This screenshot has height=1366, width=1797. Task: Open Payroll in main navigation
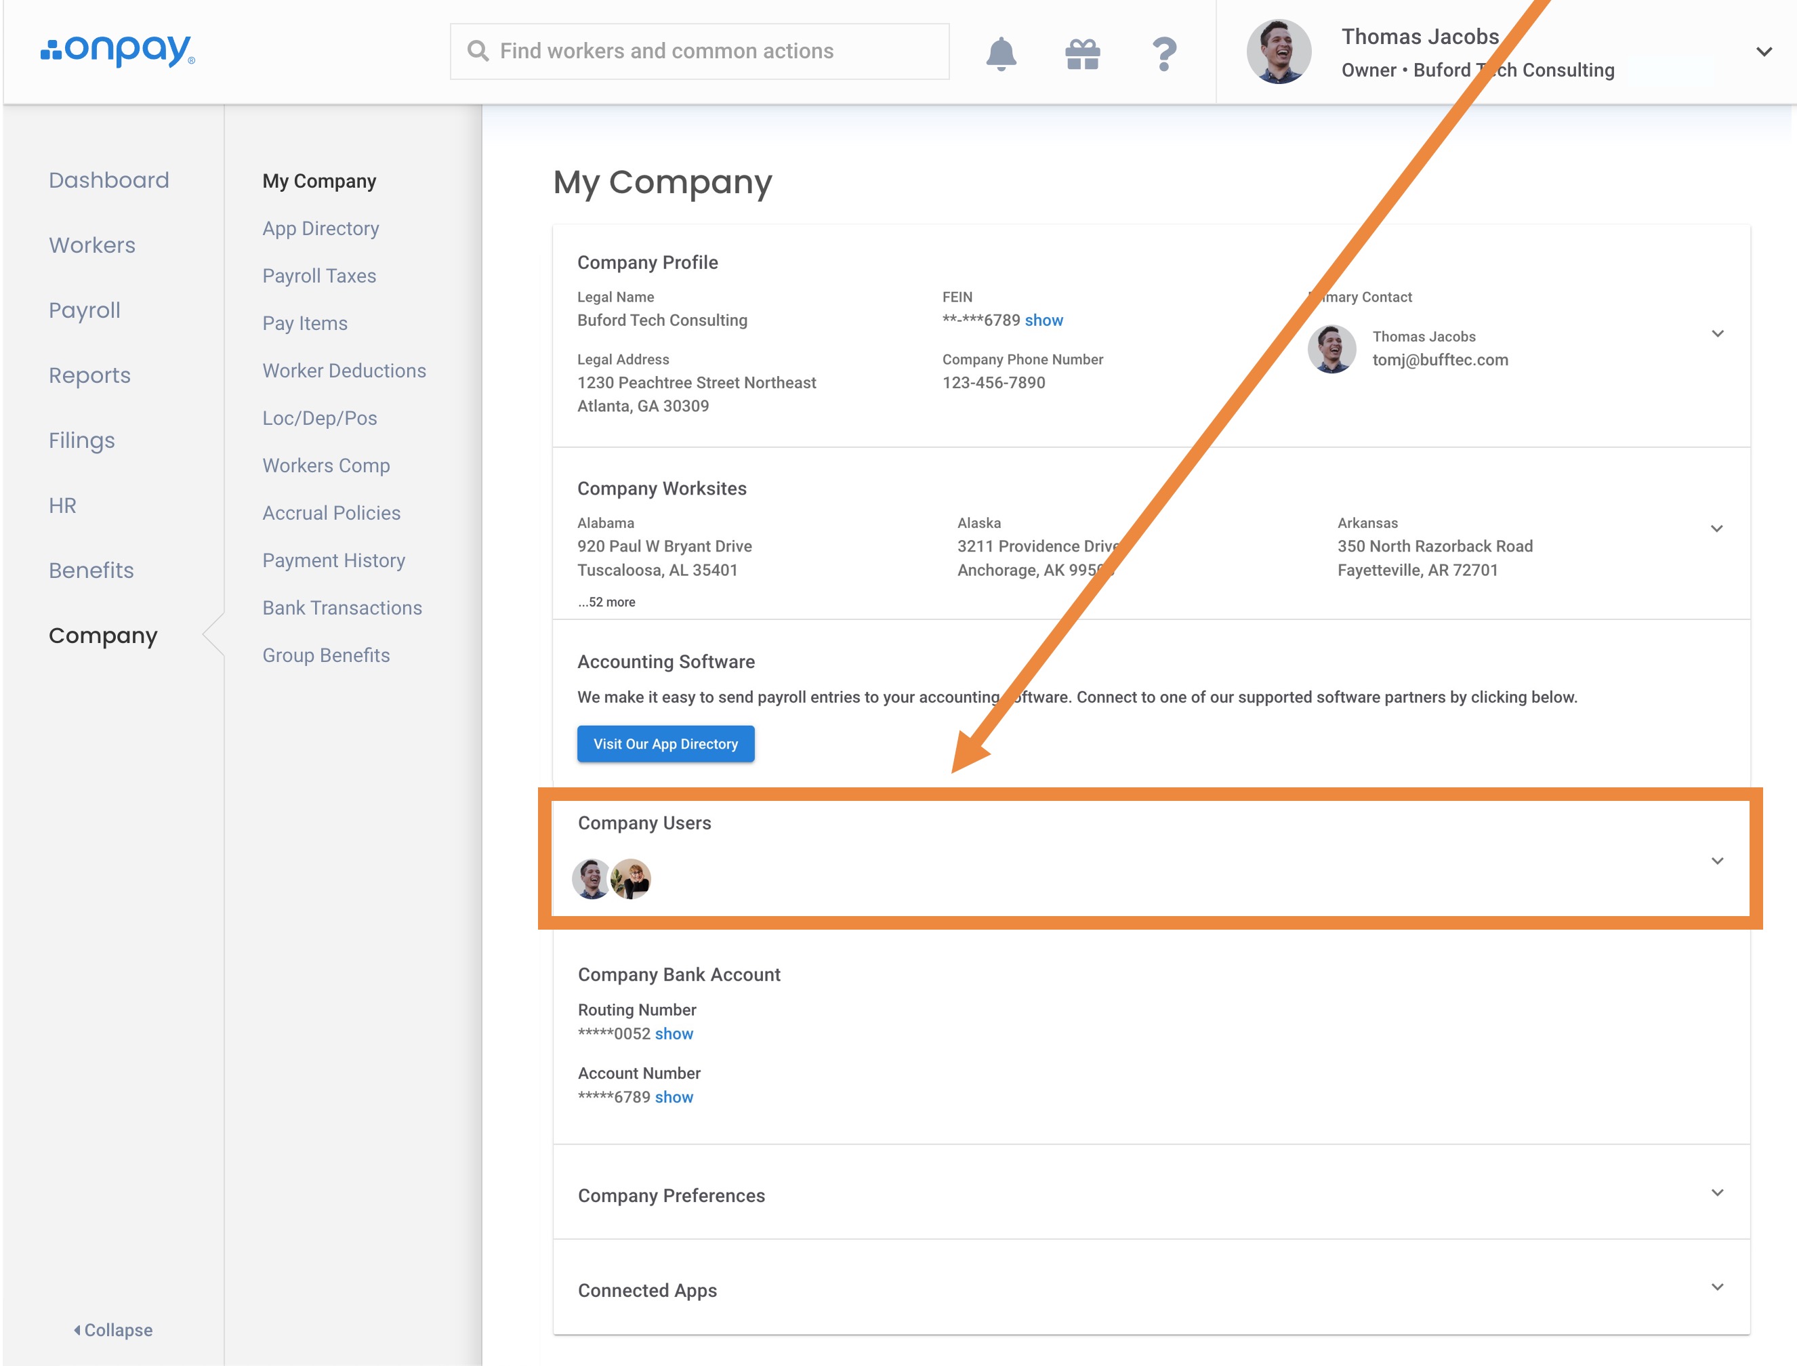point(85,310)
